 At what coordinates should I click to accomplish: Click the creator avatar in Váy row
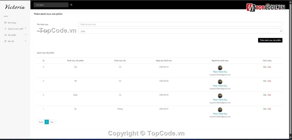pos(220,68)
